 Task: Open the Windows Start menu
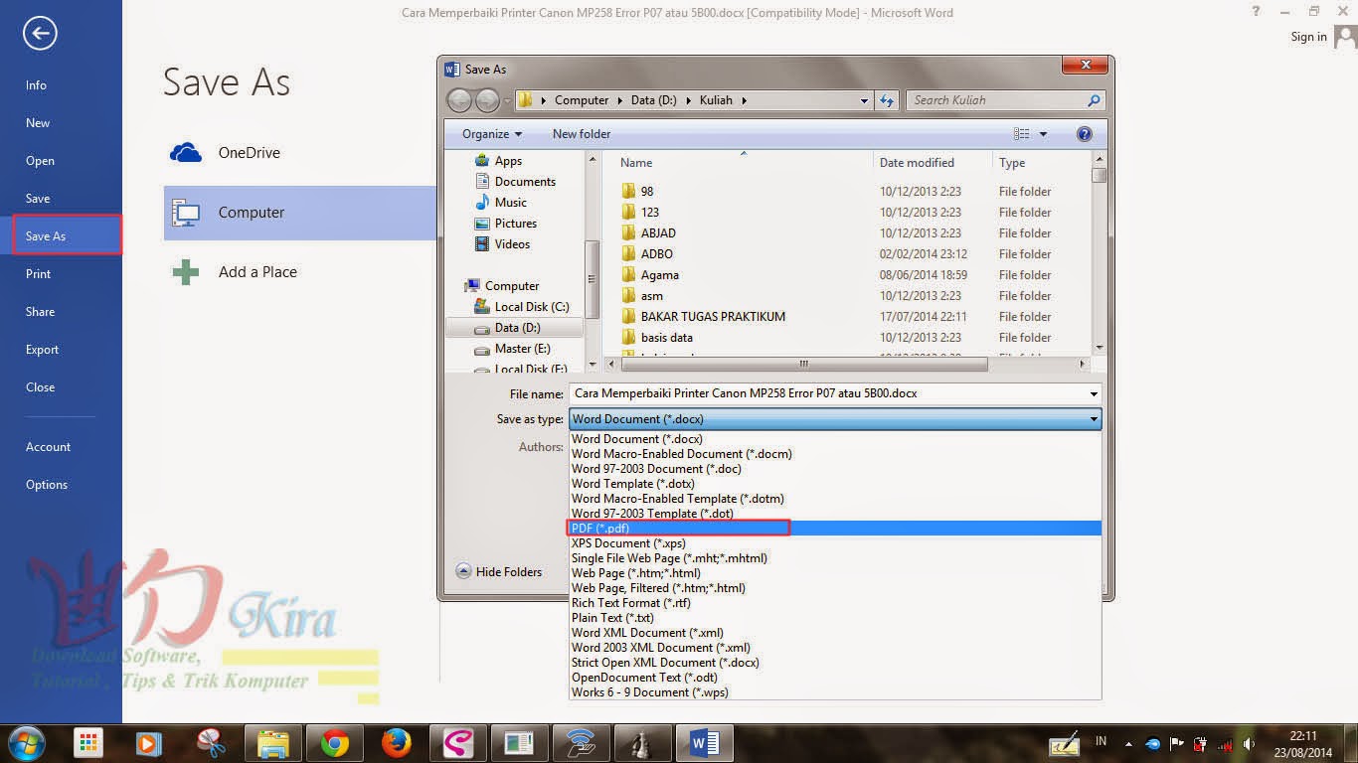(x=27, y=743)
